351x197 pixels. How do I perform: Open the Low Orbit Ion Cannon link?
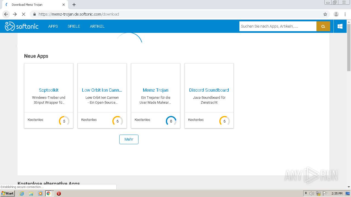[x=102, y=90]
